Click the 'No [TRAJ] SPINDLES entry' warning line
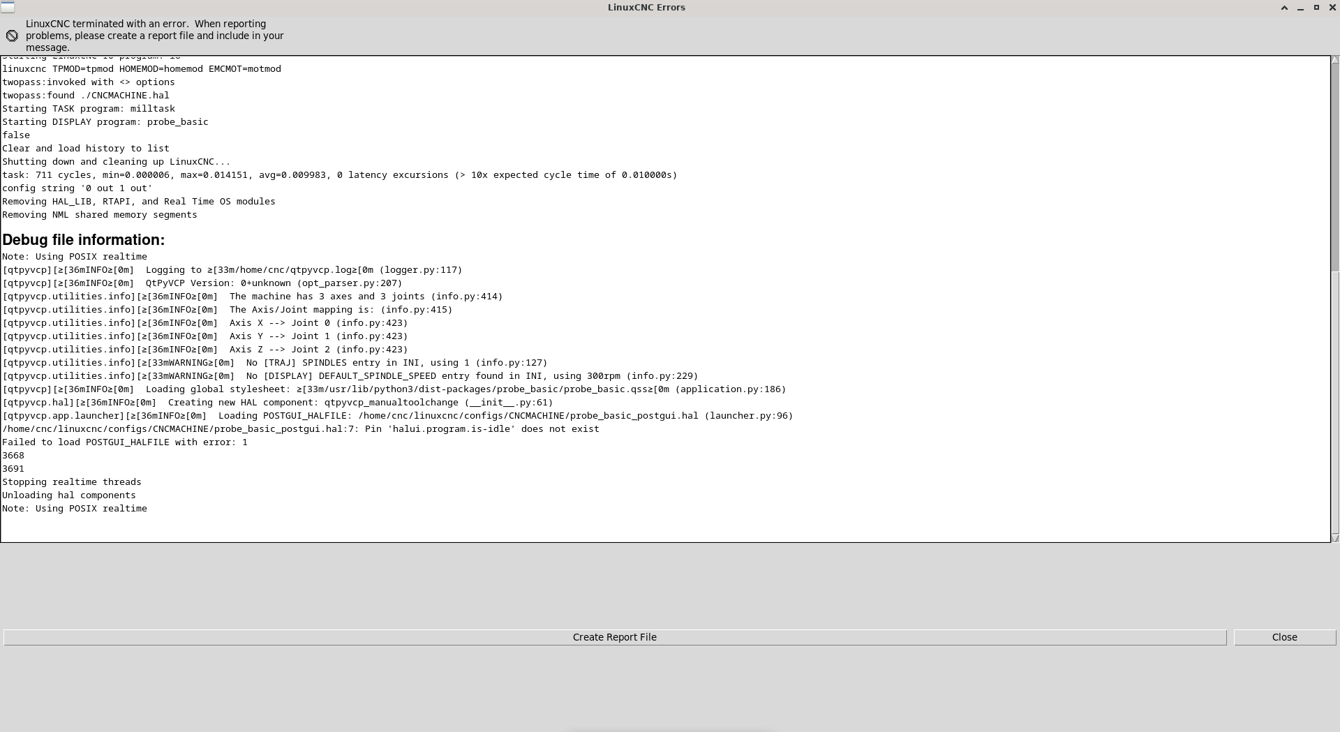Image resolution: width=1340 pixels, height=732 pixels. (x=275, y=363)
